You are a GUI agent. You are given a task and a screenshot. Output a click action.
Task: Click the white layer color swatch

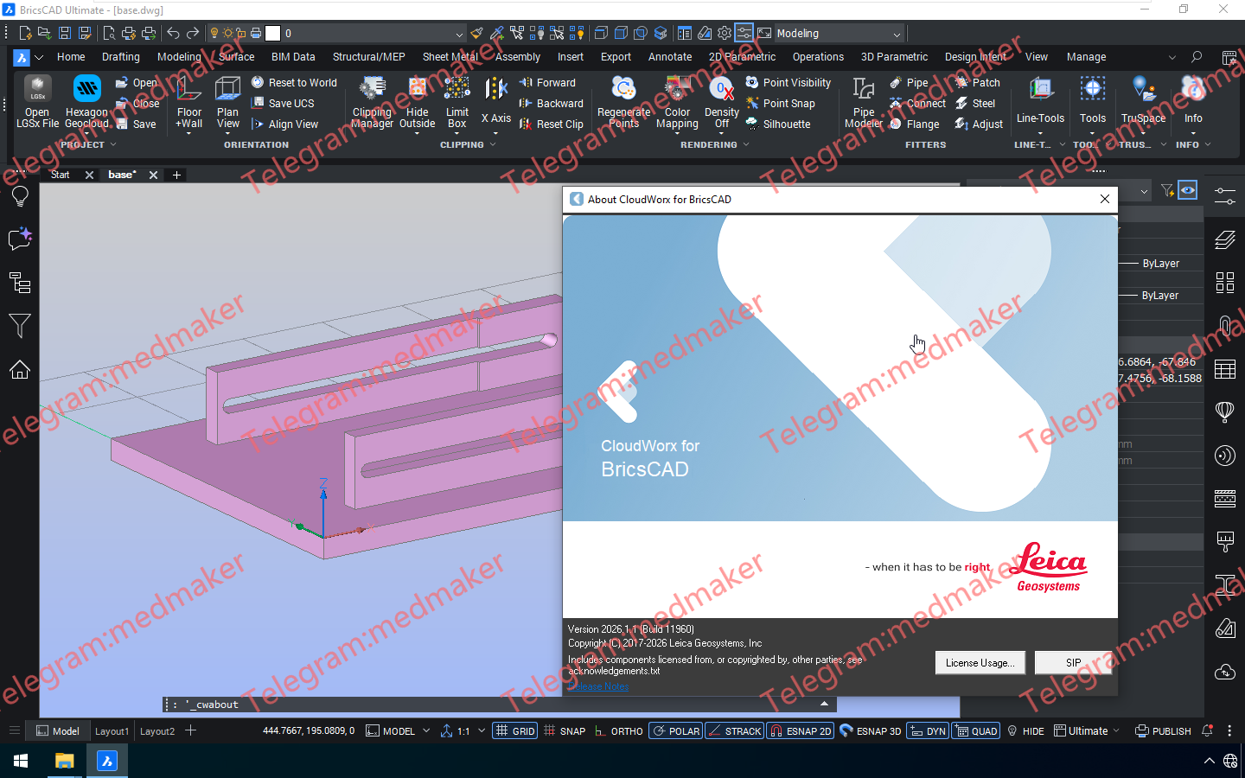(272, 34)
